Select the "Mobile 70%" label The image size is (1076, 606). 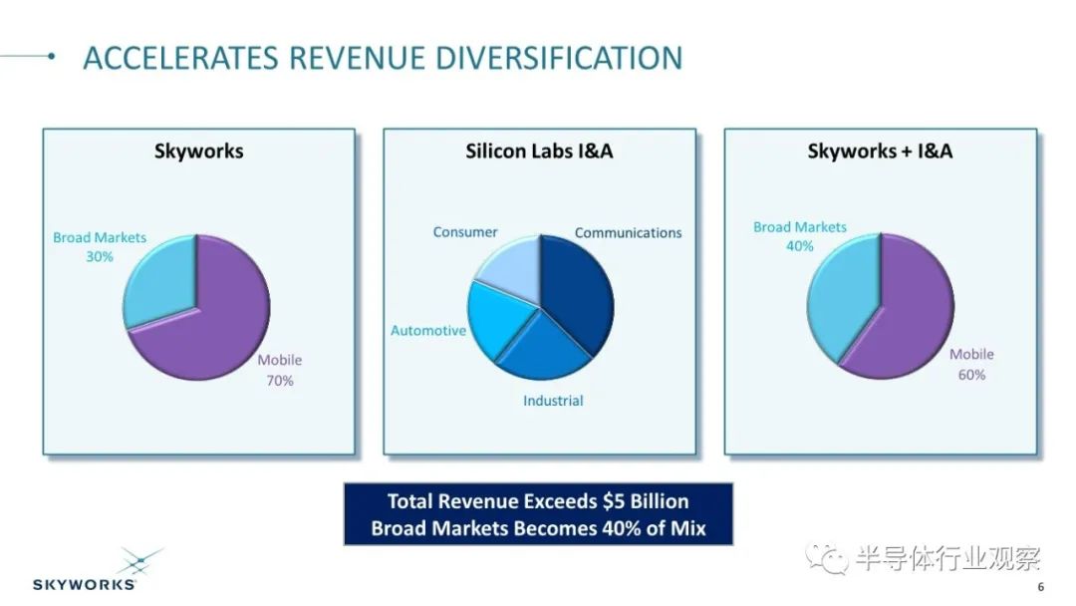click(x=280, y=370)
